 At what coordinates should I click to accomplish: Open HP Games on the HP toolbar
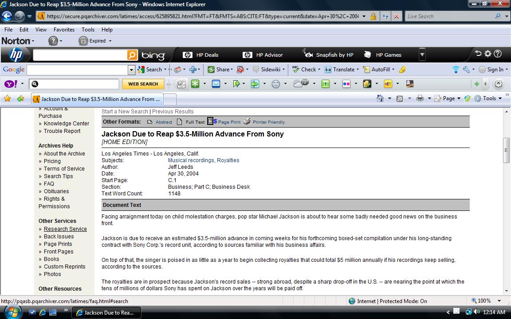click(x=383, y=54)
